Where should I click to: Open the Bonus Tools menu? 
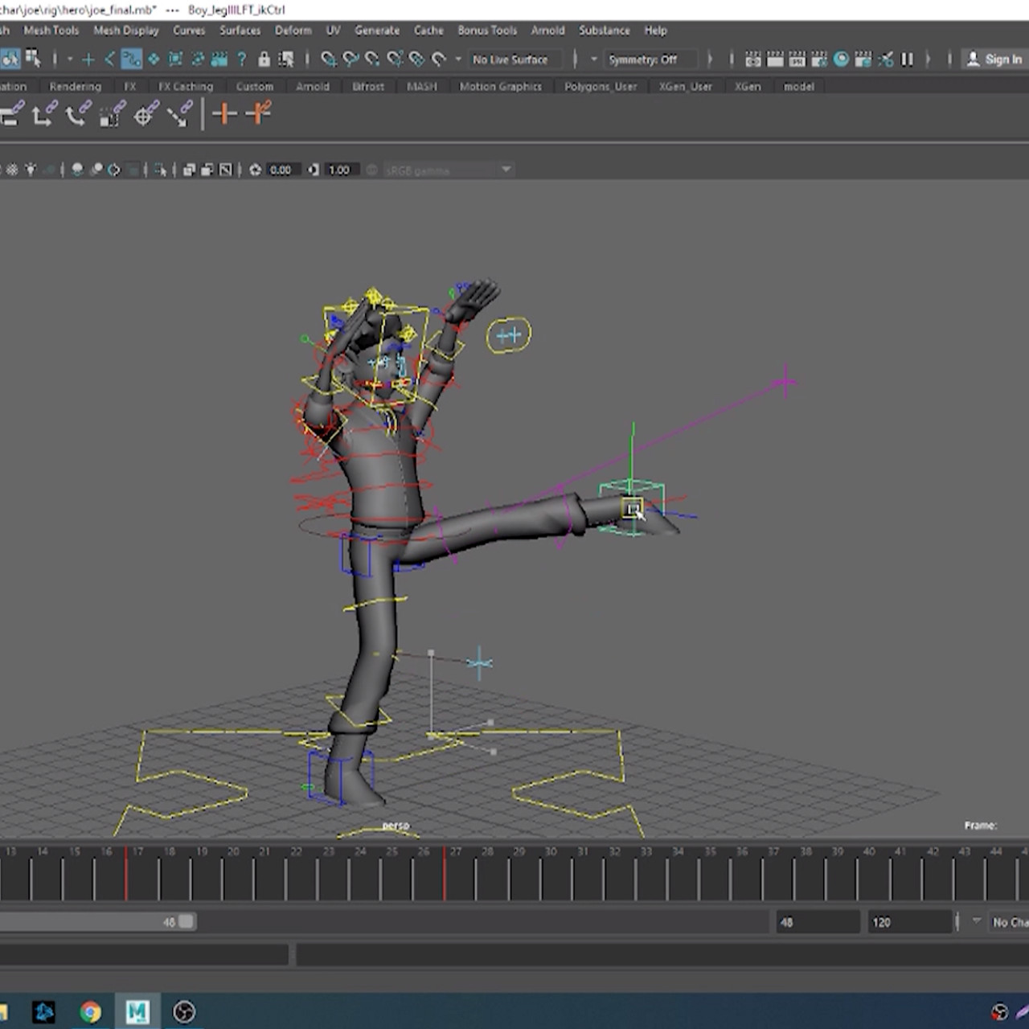[x=487, y=30]
